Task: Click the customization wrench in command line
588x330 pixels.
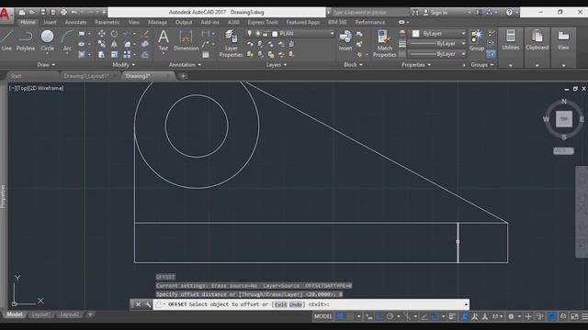Action: 148,304
